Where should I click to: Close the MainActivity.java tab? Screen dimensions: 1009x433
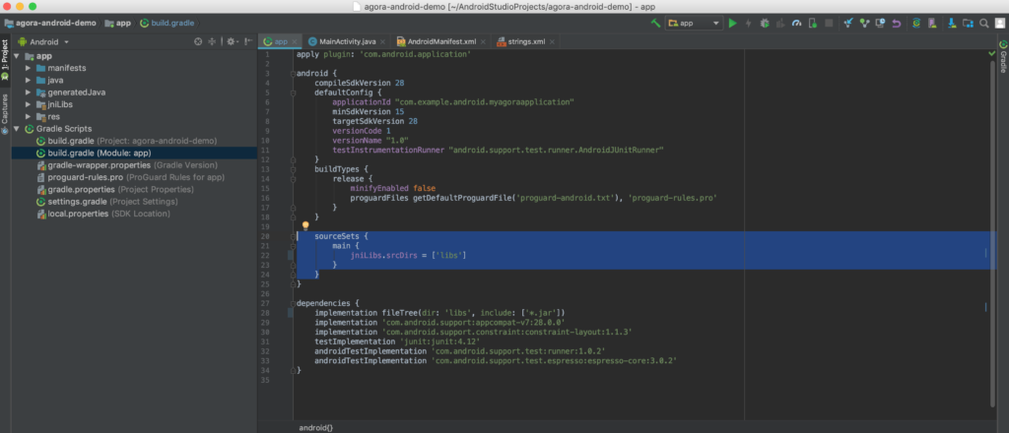383,41
